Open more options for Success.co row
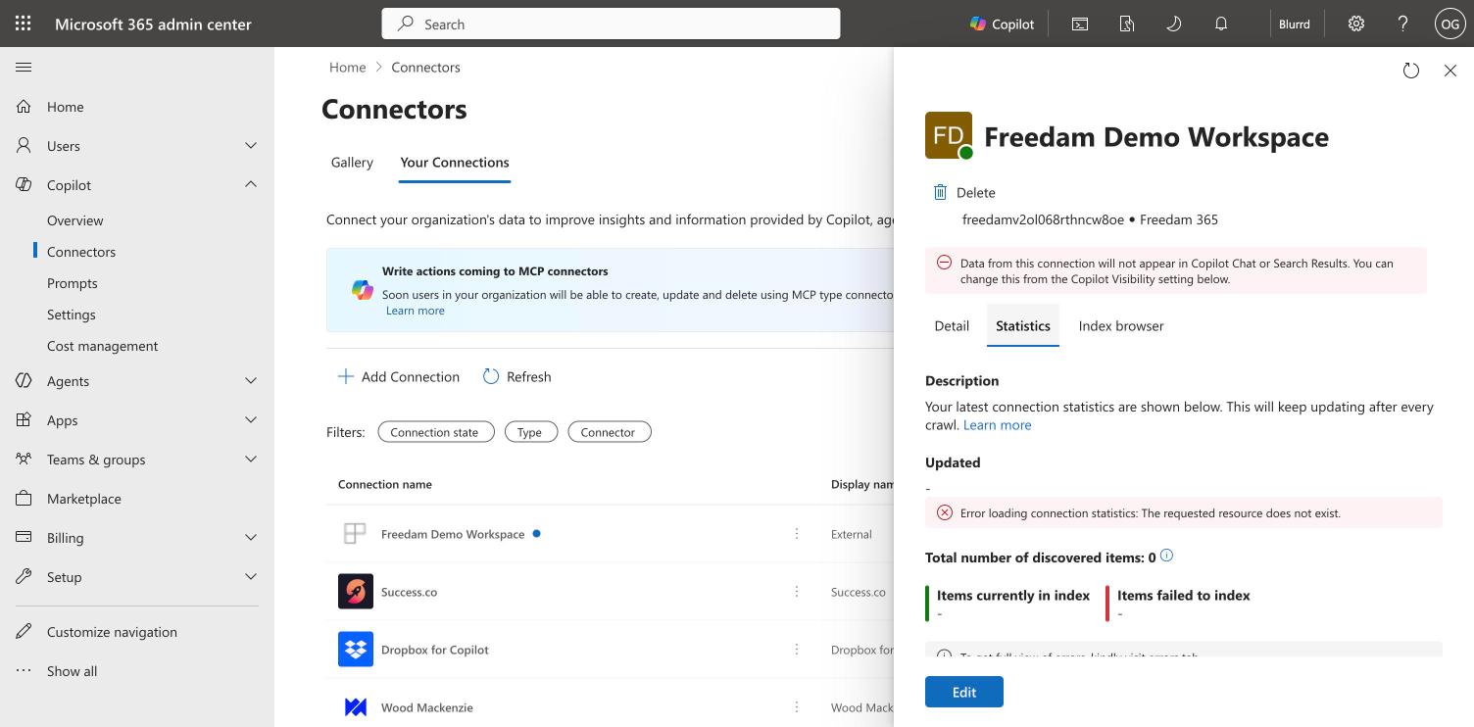This screenshot has width=1474, height=727. click(797, 592)
